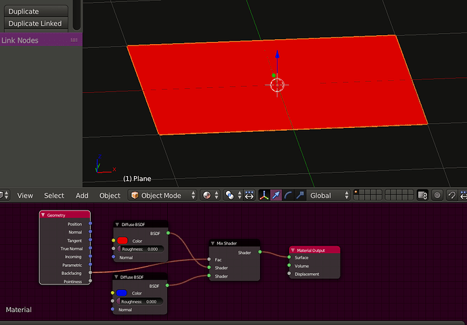This screenshot has width=467, height=325.
Task: Click the Duplicate Linked button
Action: pyautogui.click(x=36, y=23)
